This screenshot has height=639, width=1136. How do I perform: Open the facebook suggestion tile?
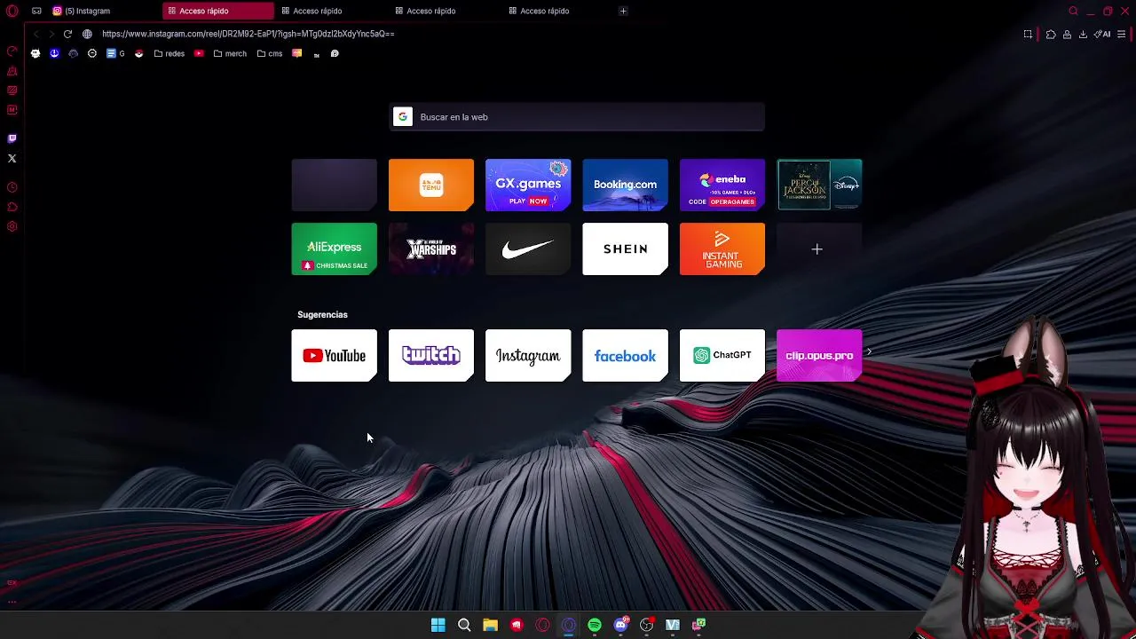point(625,356)
